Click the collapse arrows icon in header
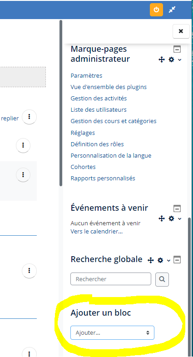193x357 pixels. click(x=172, y=10)
